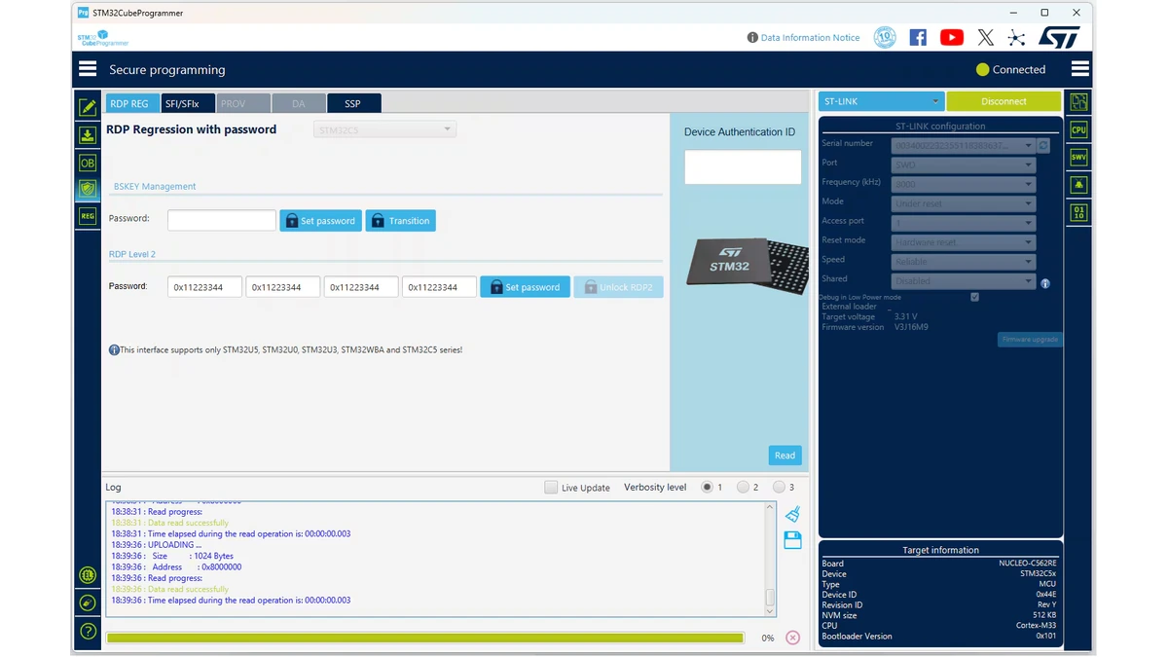Screen dimensions: 1168x657
Task: Open the Mode Under reset dropdown
Action: coord(963,203)
